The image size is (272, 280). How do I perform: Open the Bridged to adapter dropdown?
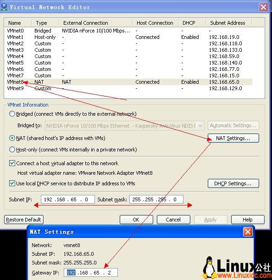pos(200,126)
